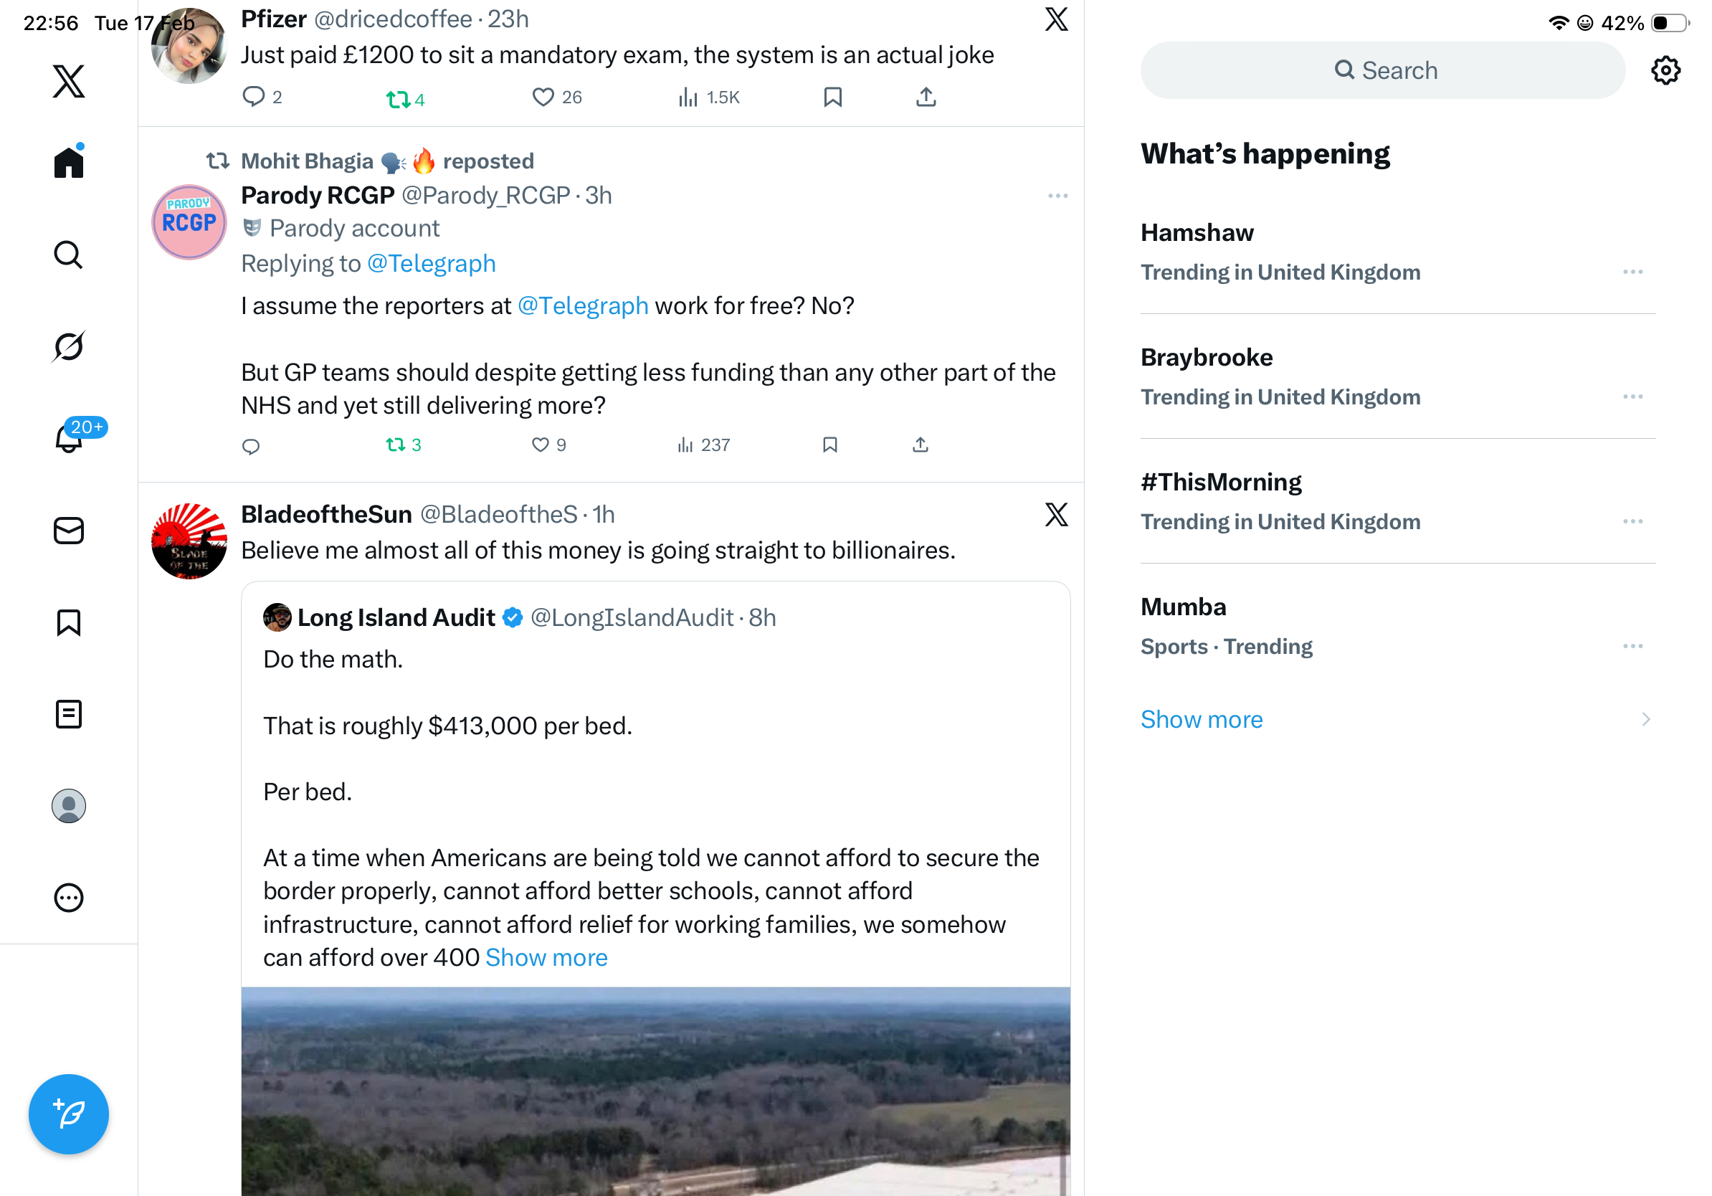Reply to the Parody RCGP post
This screenshot has height=1196, width=1712.
252,446
